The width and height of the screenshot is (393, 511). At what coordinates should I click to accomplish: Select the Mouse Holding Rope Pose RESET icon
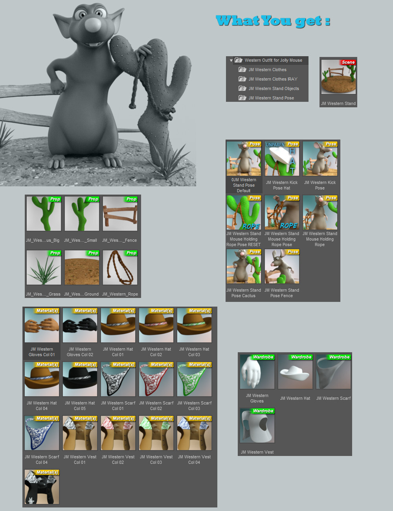click(x=244, y=212)
